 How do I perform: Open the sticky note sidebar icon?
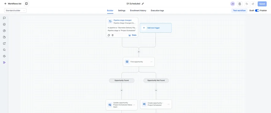tap(4, 37)
